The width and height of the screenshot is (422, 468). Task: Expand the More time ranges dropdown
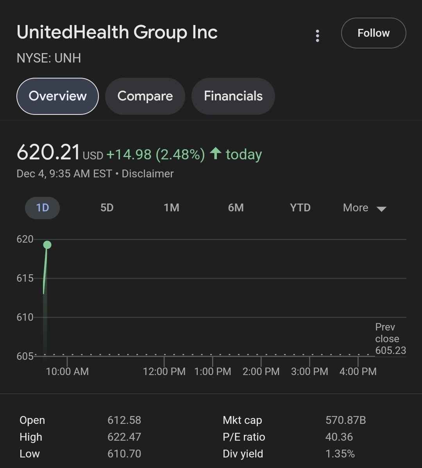click(x=365, y=208)
